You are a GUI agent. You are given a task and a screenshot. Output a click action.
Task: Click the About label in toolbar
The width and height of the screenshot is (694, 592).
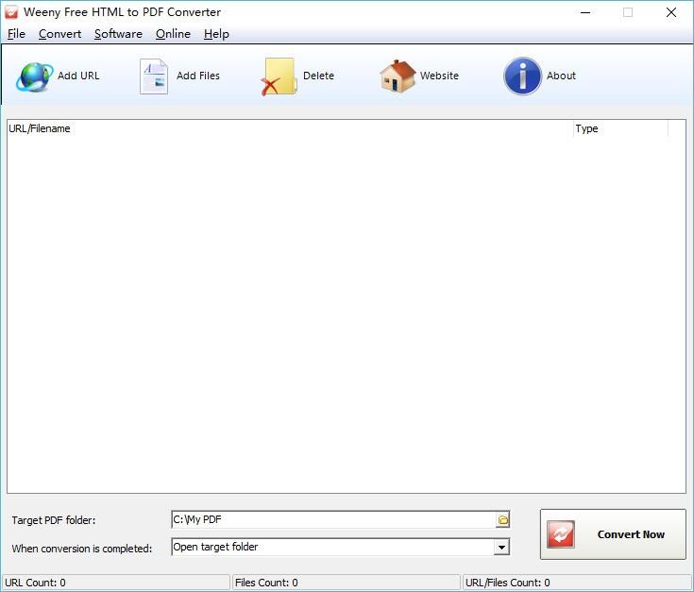[x=561, y=76]
